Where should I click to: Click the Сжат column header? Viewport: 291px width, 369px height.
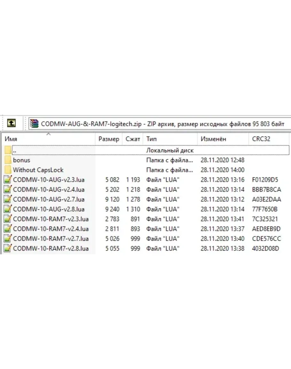pos(133,139)
